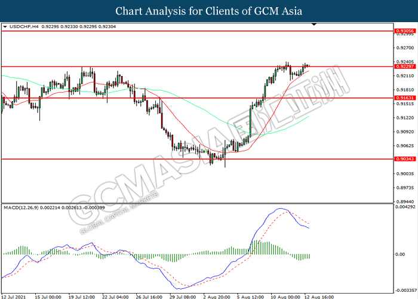Select the 0.91631 red price label
The image size is (418, 299).
click(x=402, y=97)
